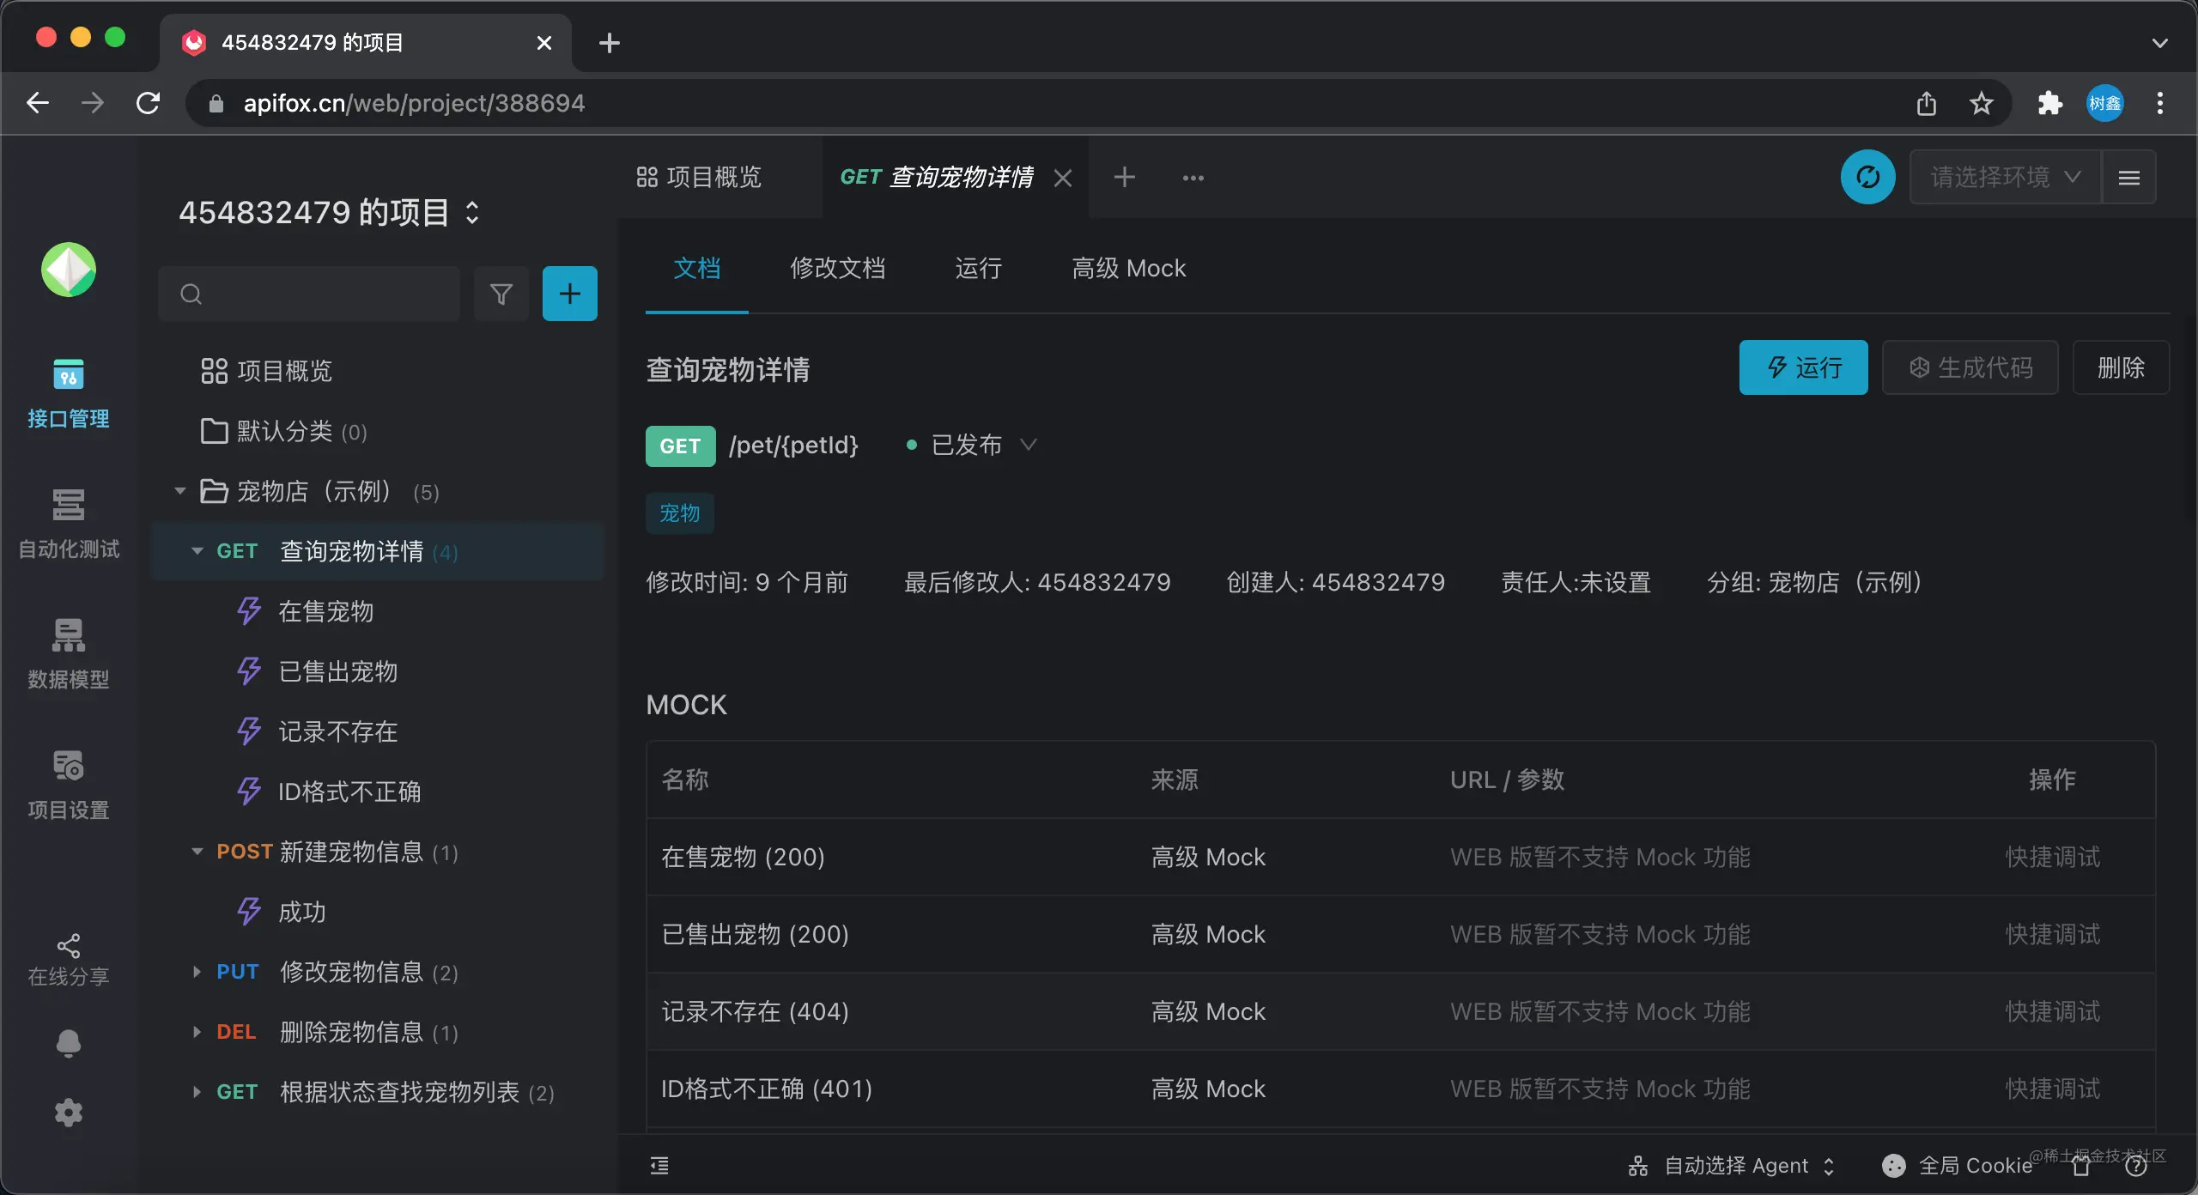This screenshot has height=1195, width=2198.
Task: Expand the PUT 修改宠物信息 tree item
Action: pyautogui.click(x=197, y=972)
